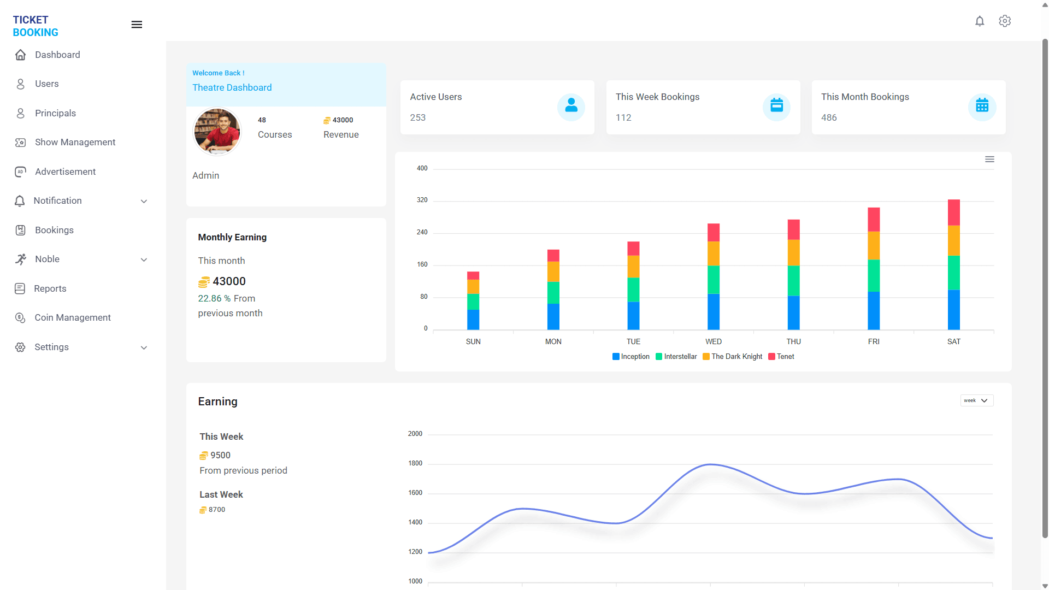Expand the Notification sidebar menu
Screen dimensions: 1049x590
[144, 201]
